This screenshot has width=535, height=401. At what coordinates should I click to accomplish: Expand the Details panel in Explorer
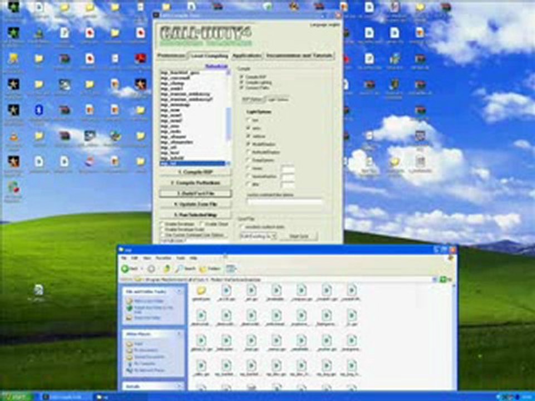tap(179, 387)
